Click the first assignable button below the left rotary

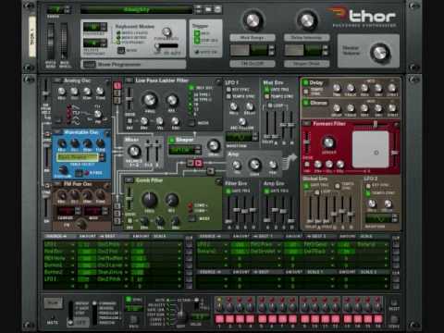240,50
